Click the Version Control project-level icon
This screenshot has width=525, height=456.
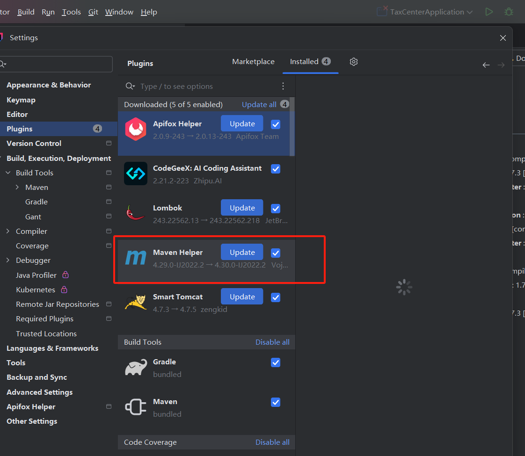tap(109, 143)
